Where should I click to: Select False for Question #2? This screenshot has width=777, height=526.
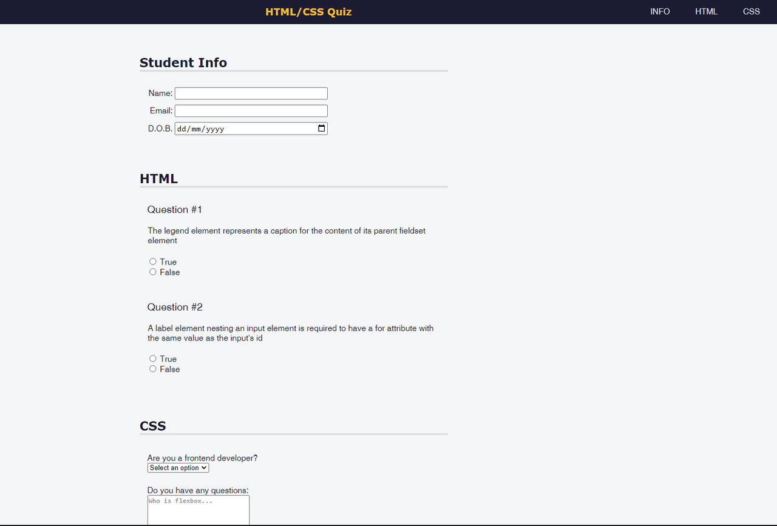(153, 368)
